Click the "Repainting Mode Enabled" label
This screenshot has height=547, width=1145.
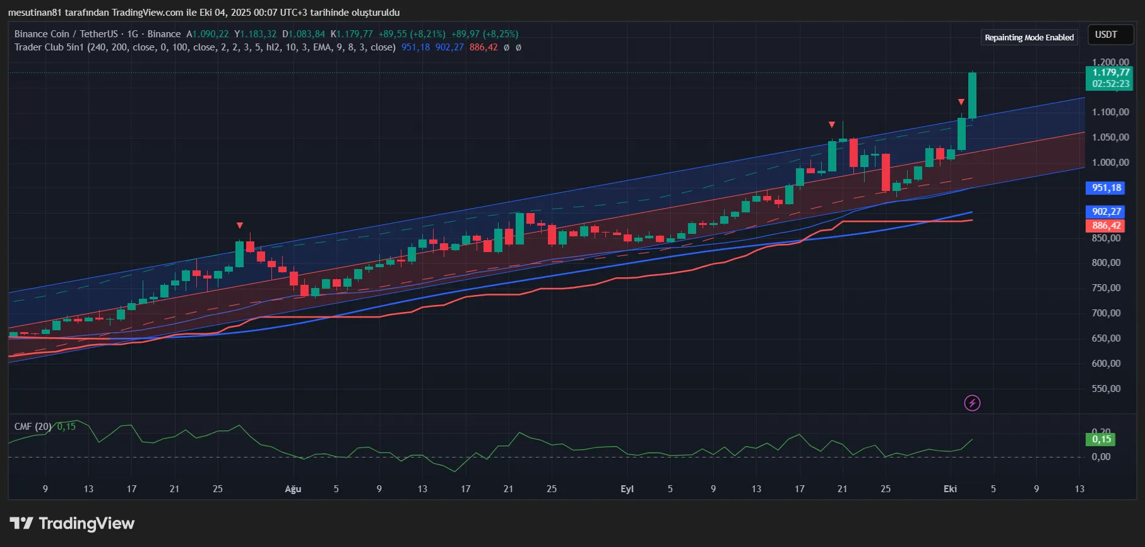(x=1029, y=38)
